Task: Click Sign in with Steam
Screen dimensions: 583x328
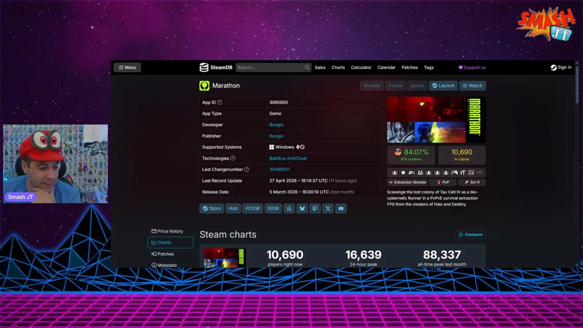Action: (x=561, y=67)
